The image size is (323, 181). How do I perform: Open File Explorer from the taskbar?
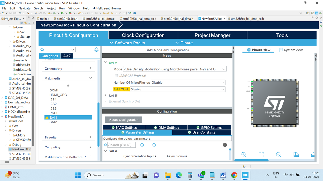[167, 175]
